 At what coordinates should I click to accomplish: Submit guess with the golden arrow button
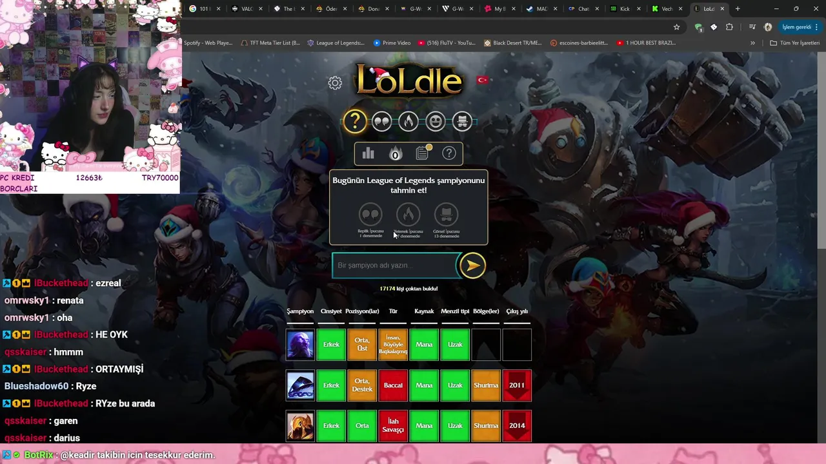(472, 266)
